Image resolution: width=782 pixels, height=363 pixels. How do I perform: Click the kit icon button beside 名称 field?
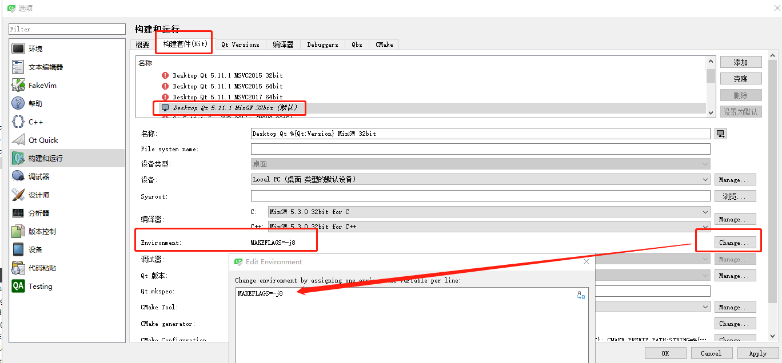tap(720, 134)
